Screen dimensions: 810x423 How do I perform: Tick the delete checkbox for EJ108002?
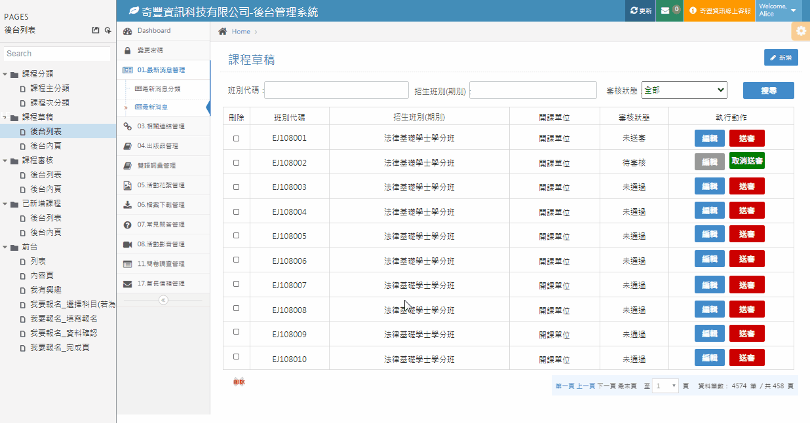[237, 162]
